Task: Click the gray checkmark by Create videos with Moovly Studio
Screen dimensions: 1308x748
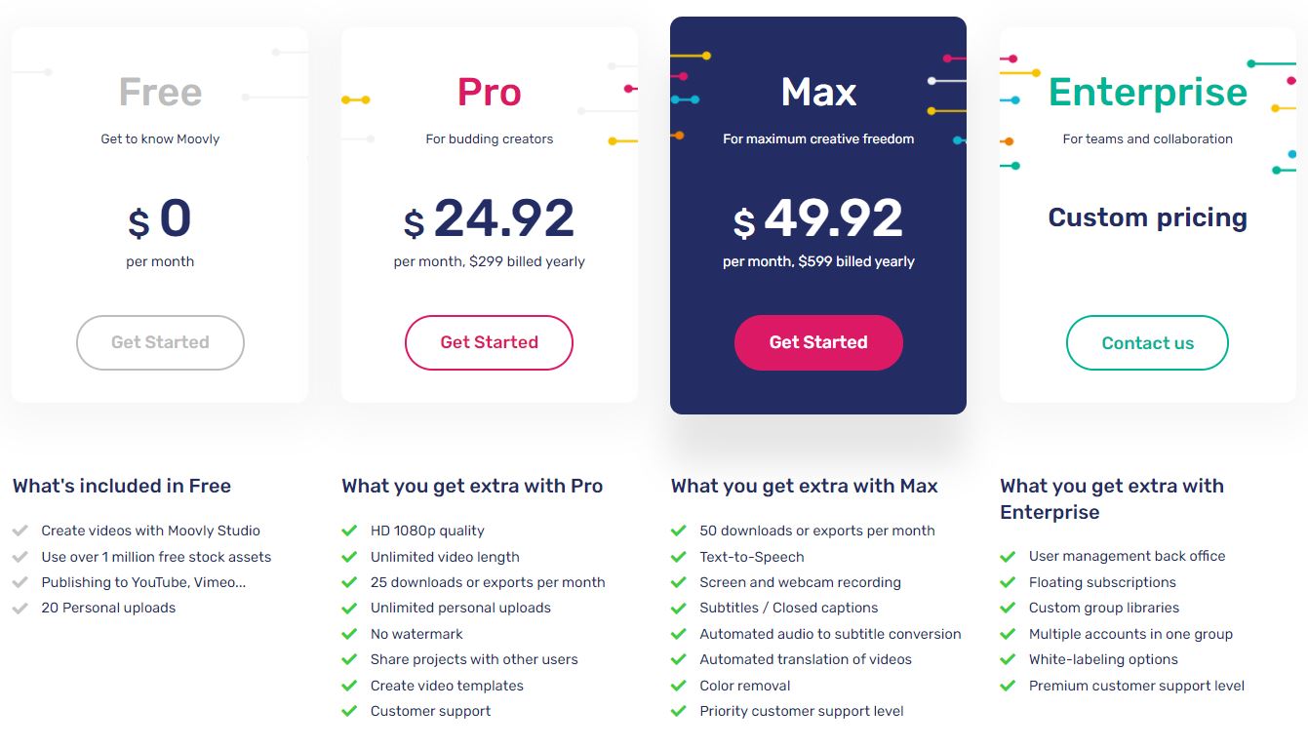Action: 20,531
